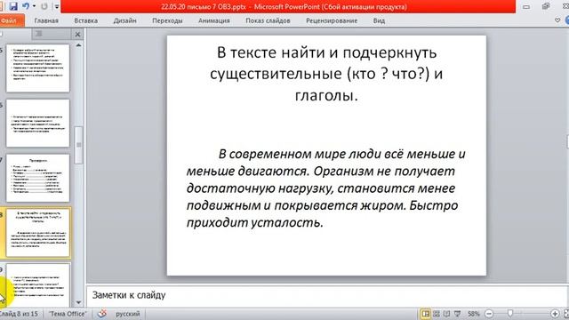Viewport: 569px width, 320px height.
Task: Open the Показ слайдов ribbon tab
Action: (268, 20)
